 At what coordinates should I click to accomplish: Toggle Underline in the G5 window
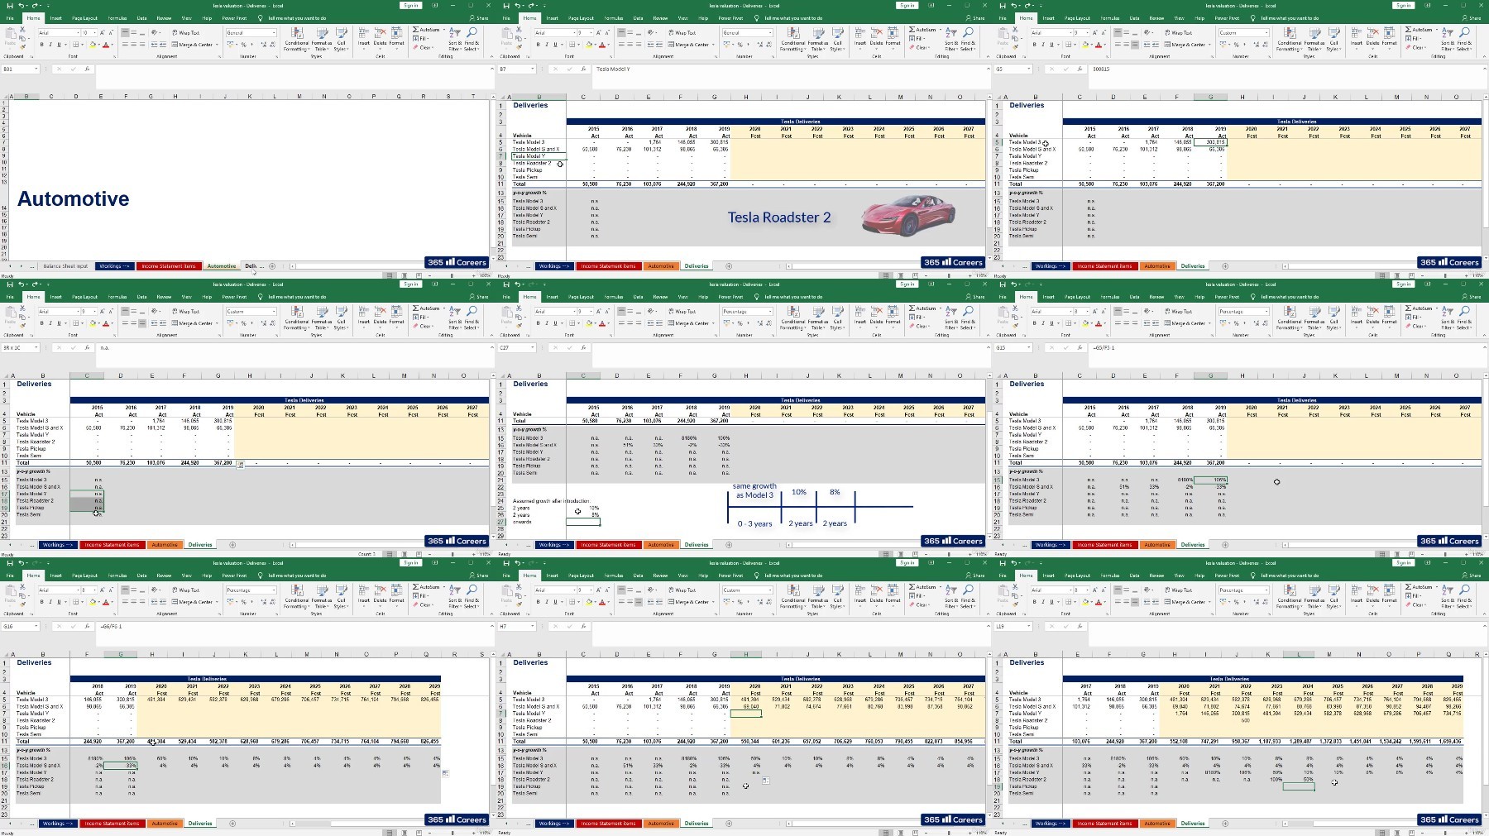tap(1051, 45)
